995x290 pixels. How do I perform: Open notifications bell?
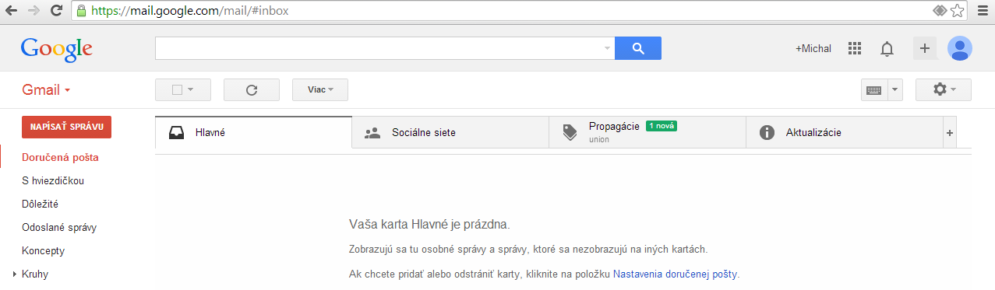point(887,49)
